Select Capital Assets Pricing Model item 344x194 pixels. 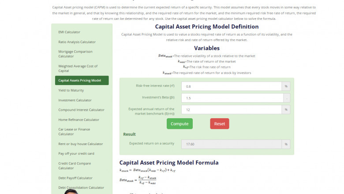(82, 80)
